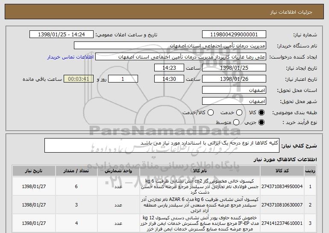Screen dimensions: 329x233
Task: Click the کد کالا column header
Action: (x=282, y=171)
